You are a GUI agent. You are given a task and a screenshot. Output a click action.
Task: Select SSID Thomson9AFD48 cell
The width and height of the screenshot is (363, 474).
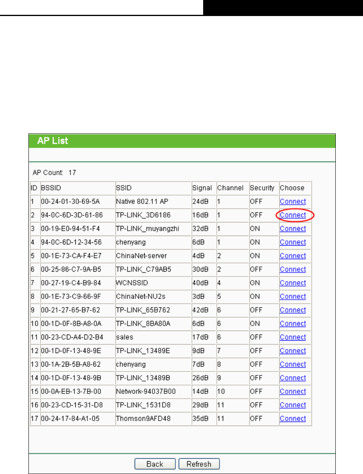[153, 419]
